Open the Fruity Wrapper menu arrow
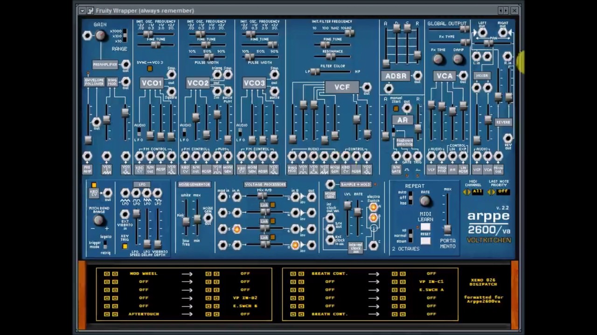Screen dimensions: 597x335 (x=82, y=10)
